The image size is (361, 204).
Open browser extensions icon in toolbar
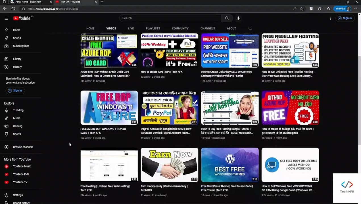[x=320, y=9]
